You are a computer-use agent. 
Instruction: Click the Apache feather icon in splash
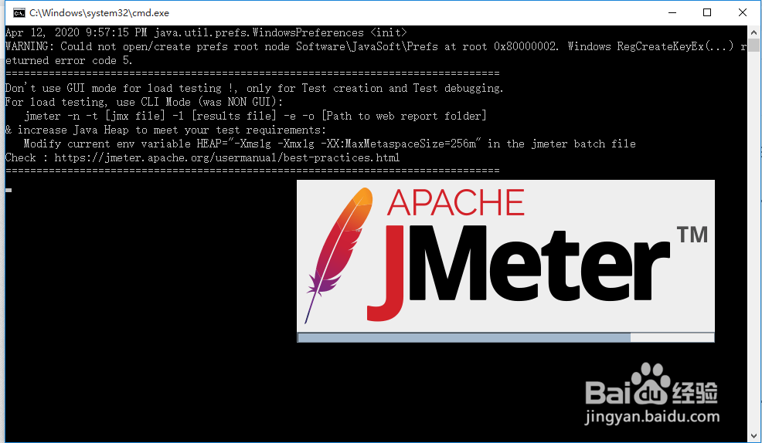coord(338,255)
